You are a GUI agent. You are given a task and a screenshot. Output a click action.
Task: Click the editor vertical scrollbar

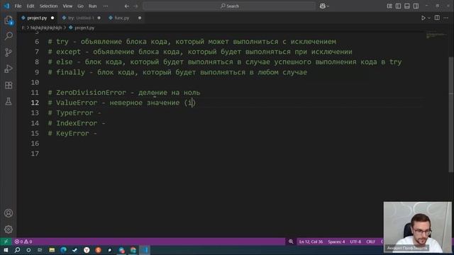tap(451, 115)
